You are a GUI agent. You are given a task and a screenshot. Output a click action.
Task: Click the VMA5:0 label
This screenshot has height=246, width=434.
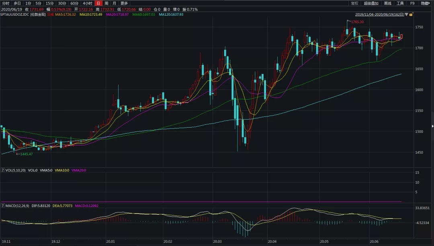pyautogui.click(x=46, y=170)
